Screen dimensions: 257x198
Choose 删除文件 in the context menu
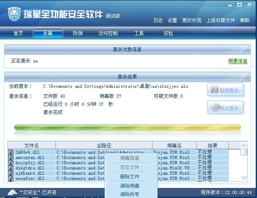131,177
